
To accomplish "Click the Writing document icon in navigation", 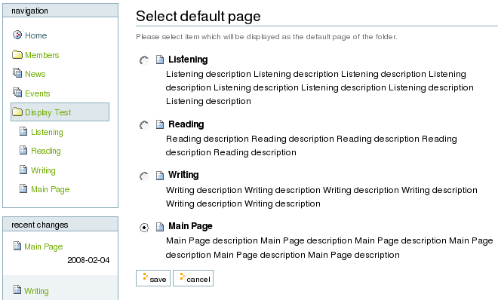I will tap(23, 170).
